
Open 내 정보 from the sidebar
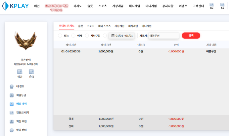tap(20, 86)
